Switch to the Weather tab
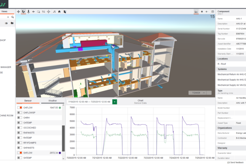The image size is (246, 164). tap(53, 101)
